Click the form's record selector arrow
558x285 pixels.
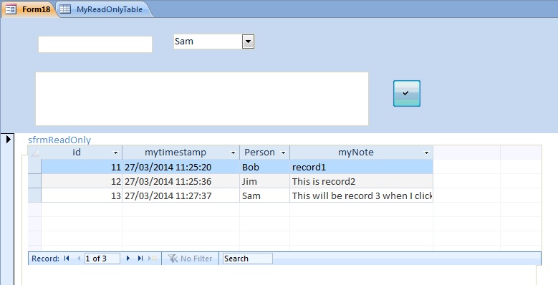(8, 139)
